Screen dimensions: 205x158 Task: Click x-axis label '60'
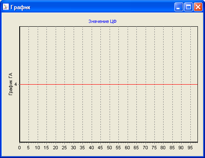[x=127, y=148]
